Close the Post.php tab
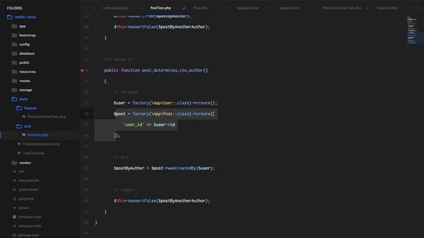The height and width of the screenshot is (238, 424). tap(227, 8)
